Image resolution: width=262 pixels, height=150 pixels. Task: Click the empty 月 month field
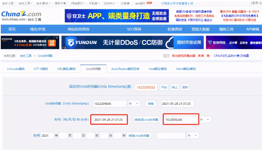click(63, 136)
